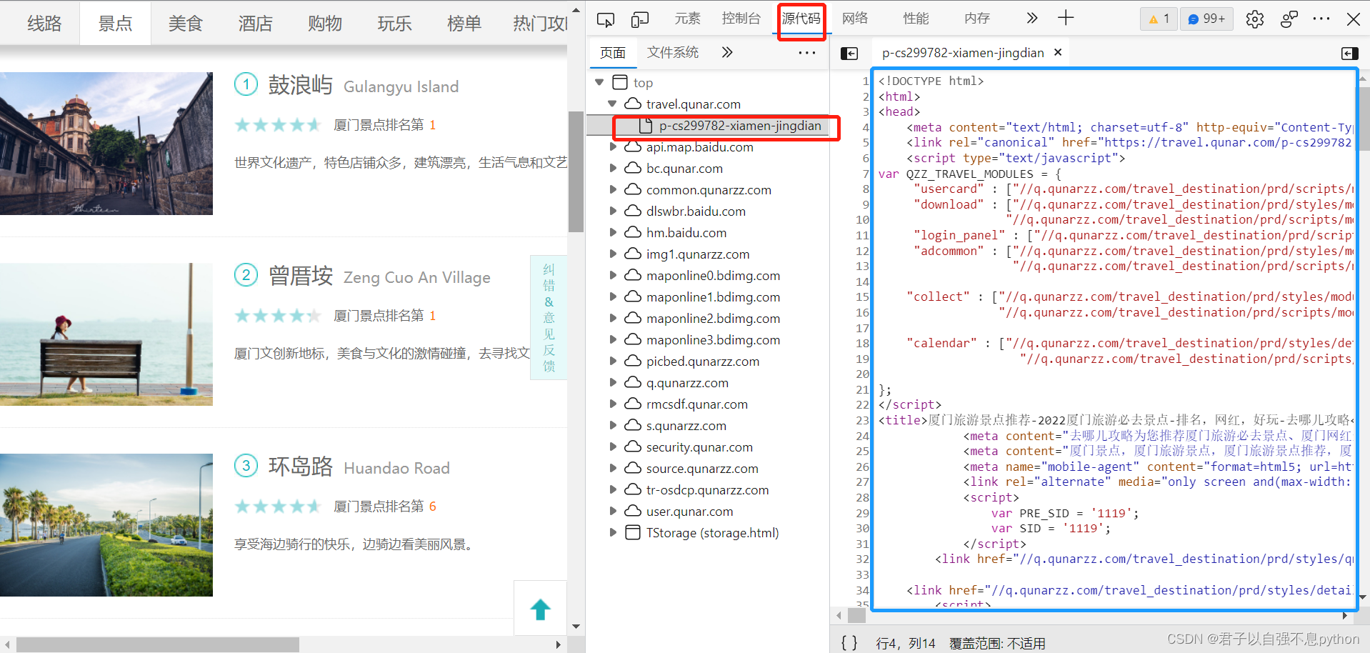
Task: Click the rmcsdf.qunar.com cloud icon
Action: 633,403
